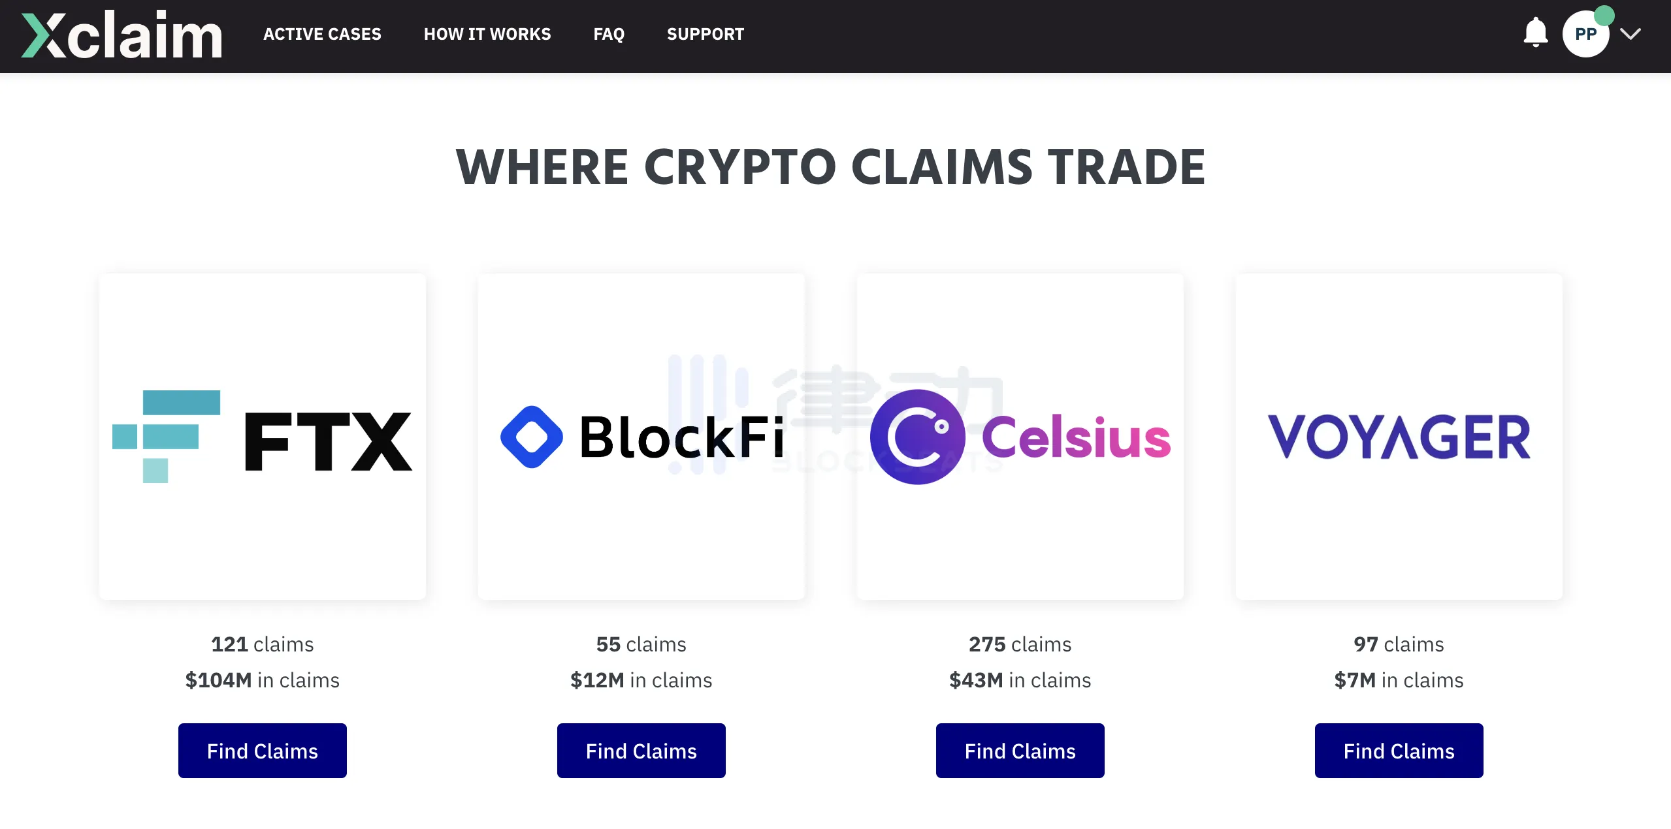Find Claims for Celsius
This screenshot has width=1671, height=829.
click(1020, 751)
